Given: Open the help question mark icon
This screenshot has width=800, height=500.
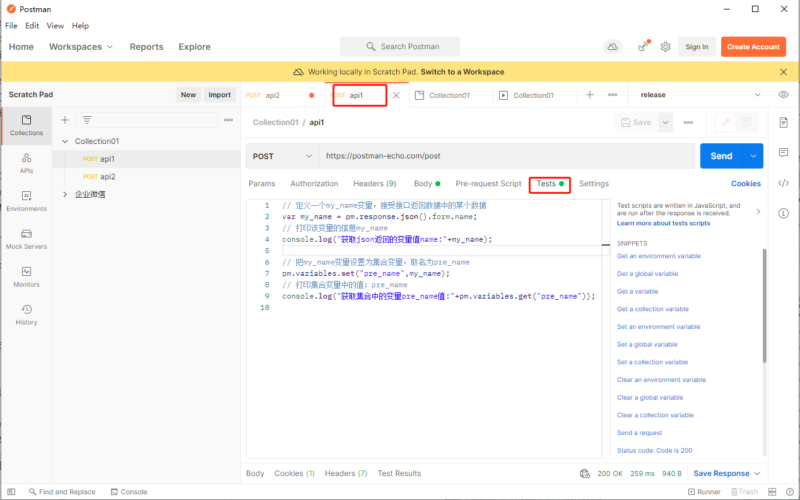Looking at the screenshot, I should pyautogui.click(x=790, y=492).
